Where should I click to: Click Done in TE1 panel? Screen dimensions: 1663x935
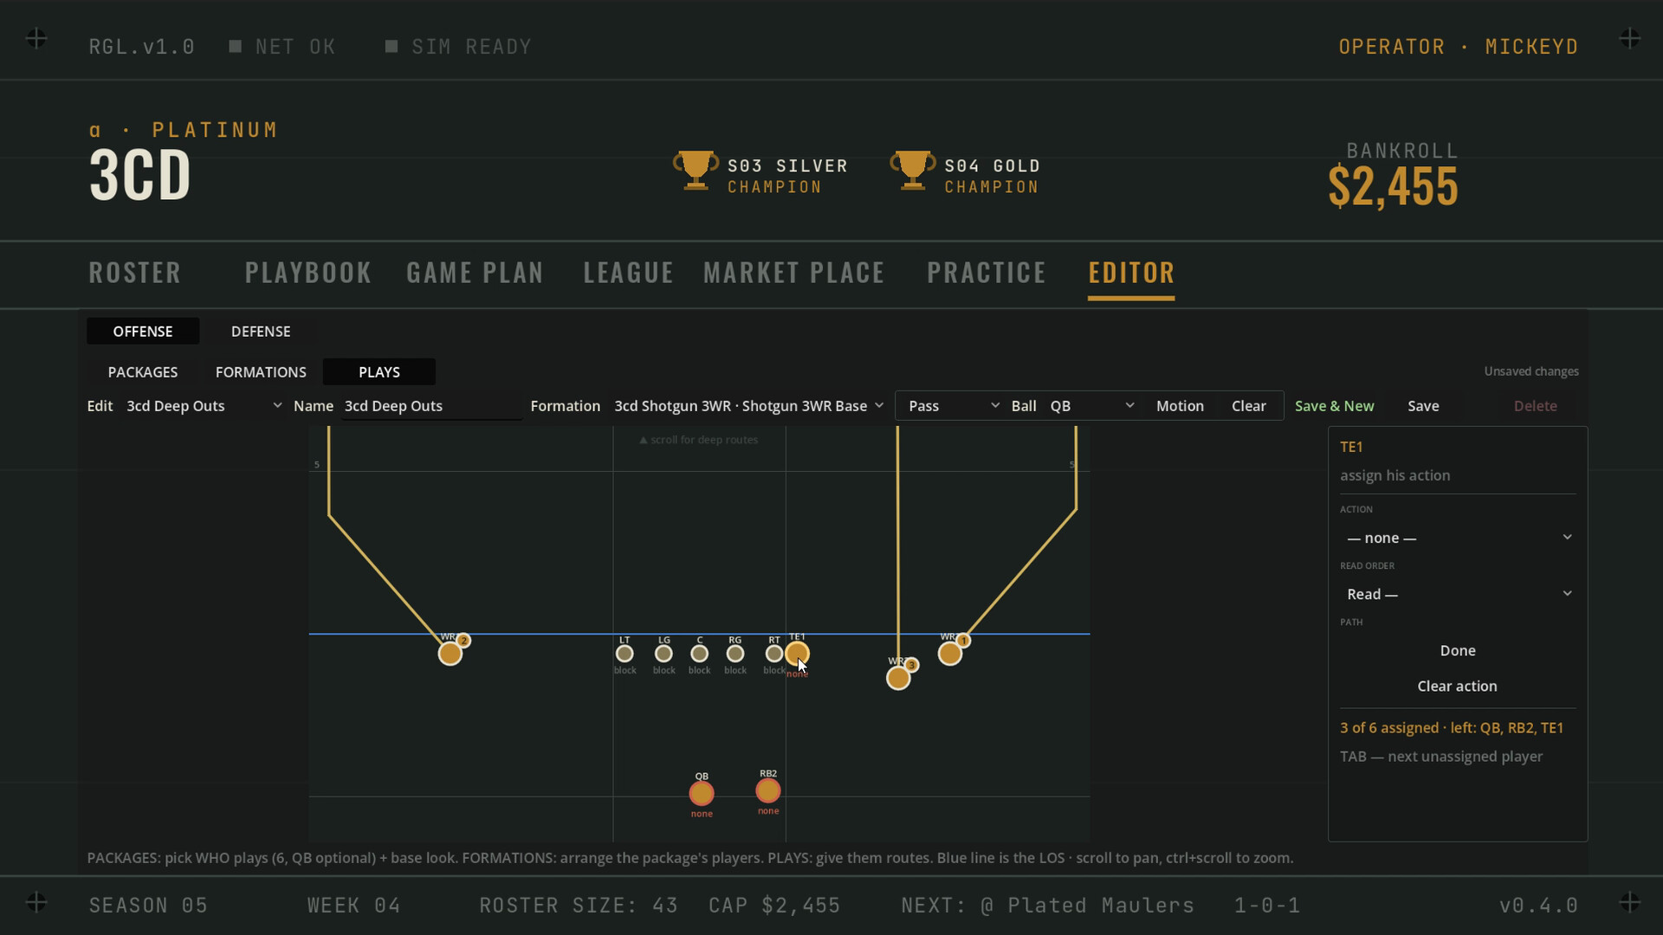pyautogui.click(x=1458, y=651)
